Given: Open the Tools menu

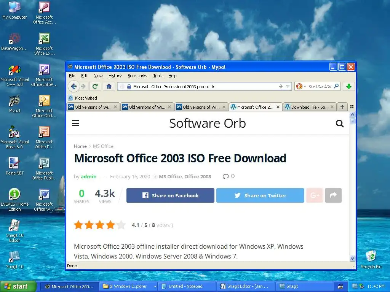Looking at the screenshot, I should click(158, 76).
